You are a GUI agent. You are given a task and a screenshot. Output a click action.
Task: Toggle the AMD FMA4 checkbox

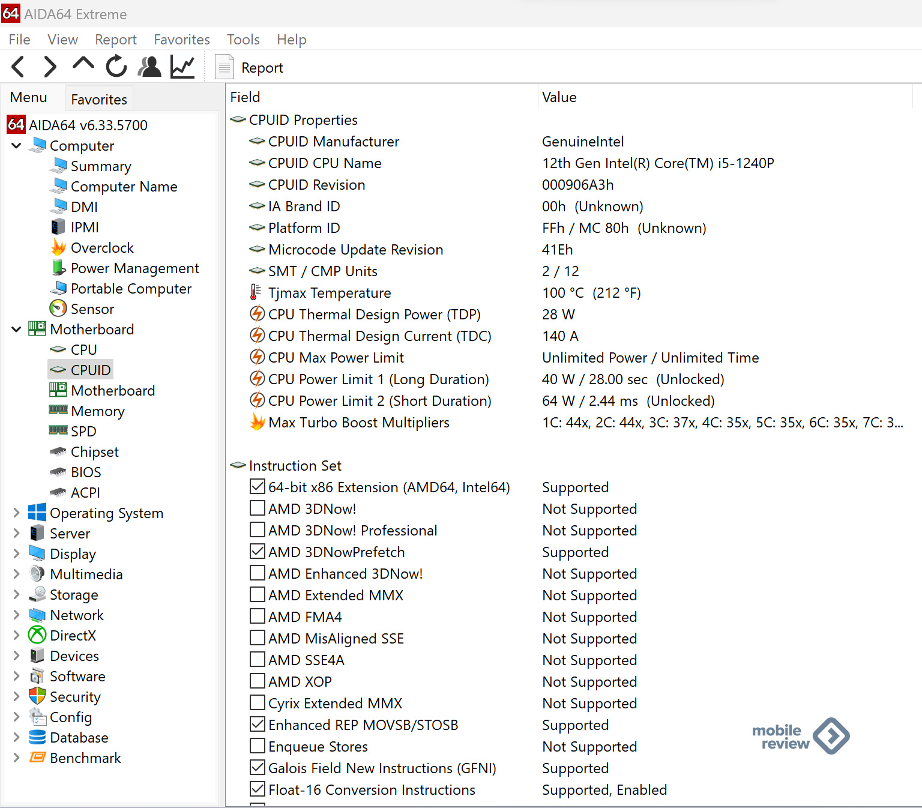click(x=258, y=616)
